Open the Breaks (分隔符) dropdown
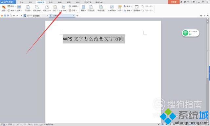The width and height of the screenshot is (210, 126). tap(73, 6)
